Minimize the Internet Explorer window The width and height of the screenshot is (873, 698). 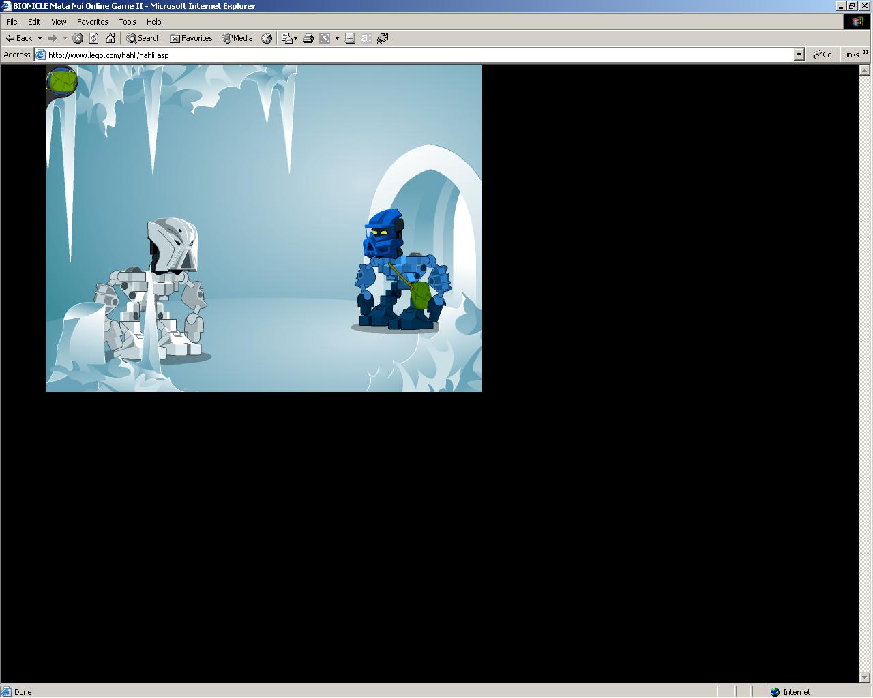(x=840, y=6)
